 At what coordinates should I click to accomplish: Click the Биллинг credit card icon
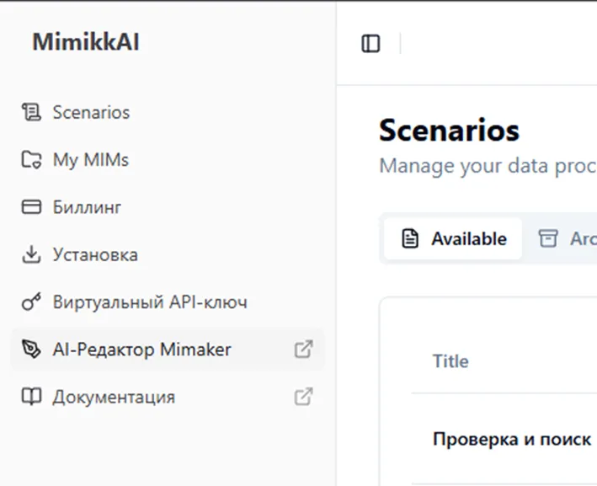[x=31, y=207]
